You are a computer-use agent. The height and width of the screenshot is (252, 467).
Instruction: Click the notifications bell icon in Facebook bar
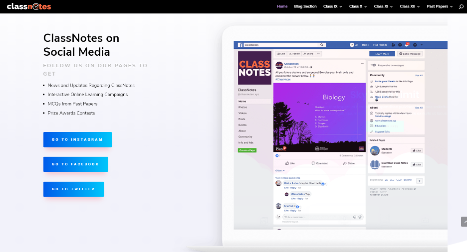[407, 45]
